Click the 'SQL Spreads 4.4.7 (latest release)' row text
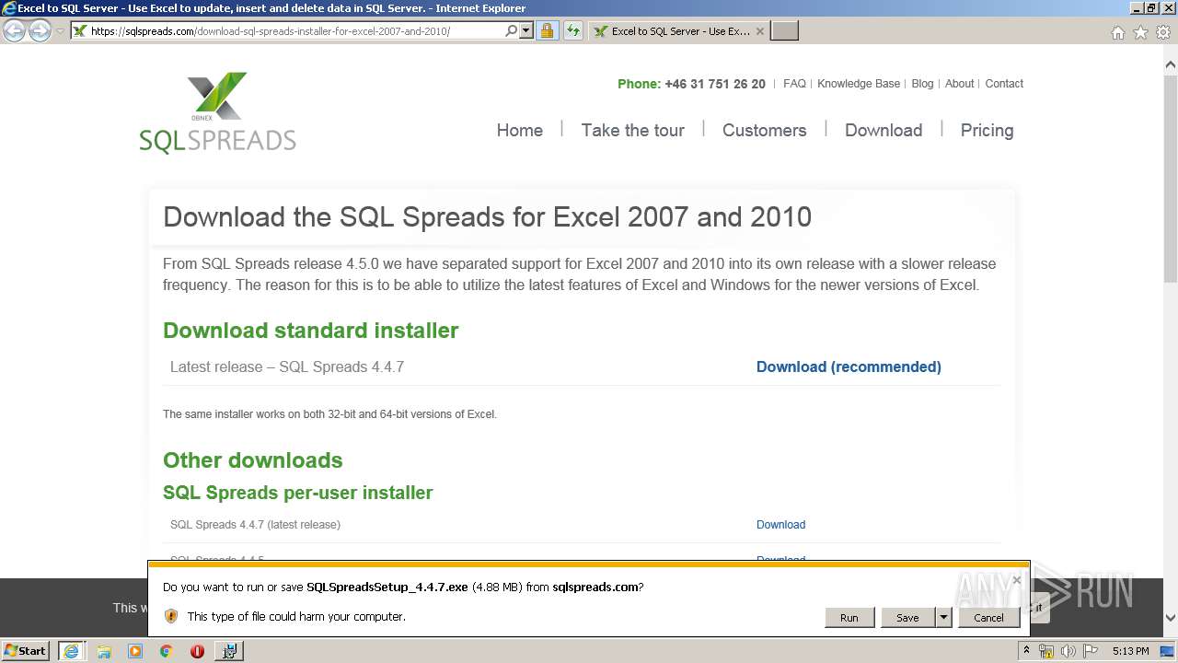Viewport: 1178px width, 663px height. (255, 525)
